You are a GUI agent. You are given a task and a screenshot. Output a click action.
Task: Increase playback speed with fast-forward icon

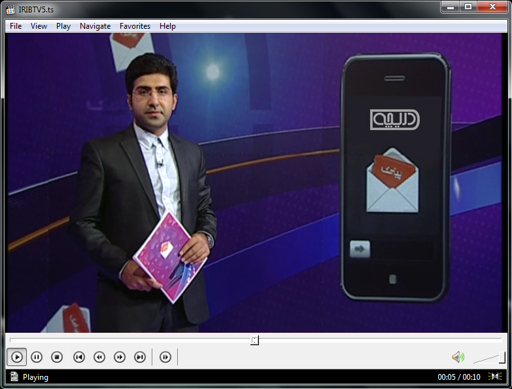click(120, 357)
